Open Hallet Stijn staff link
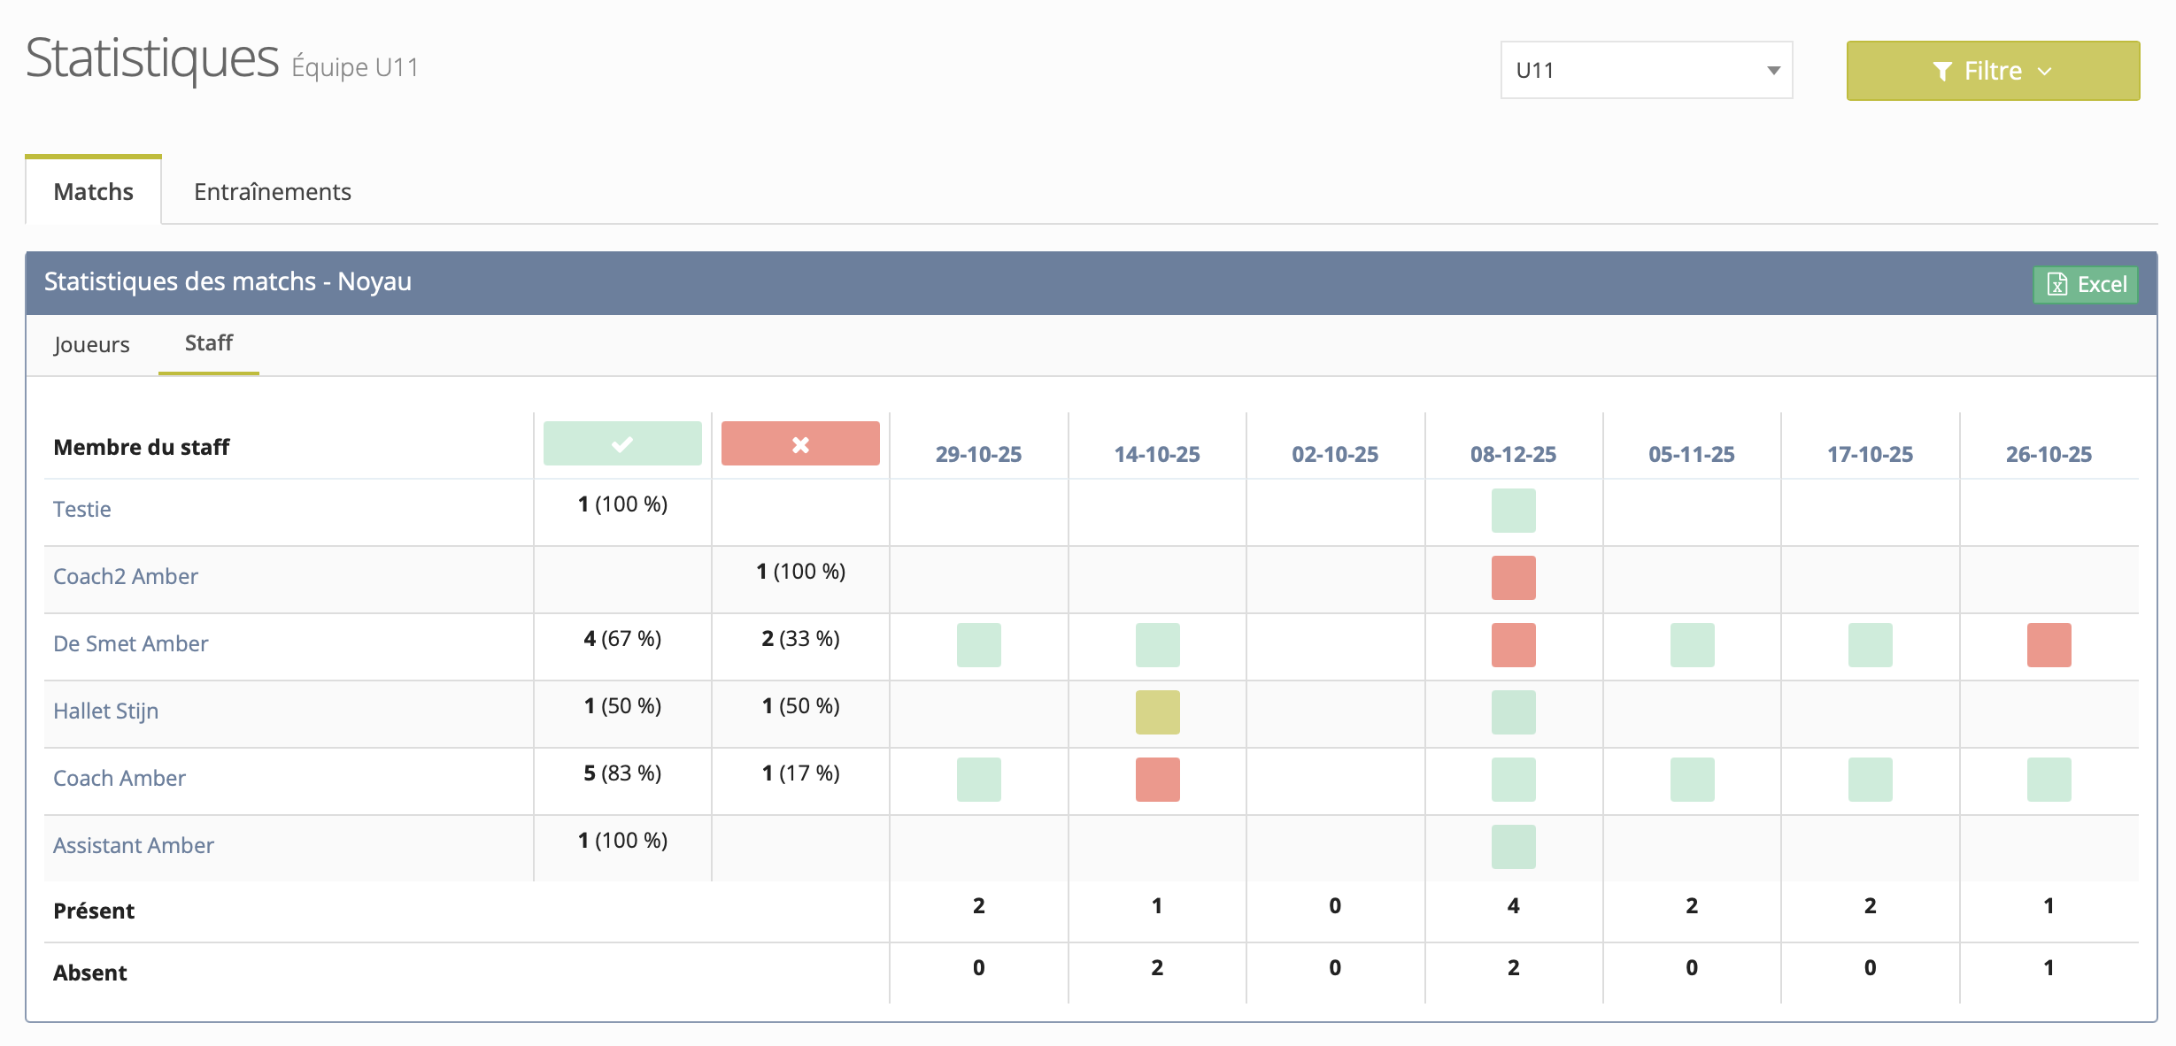 (x=105, y=711)
